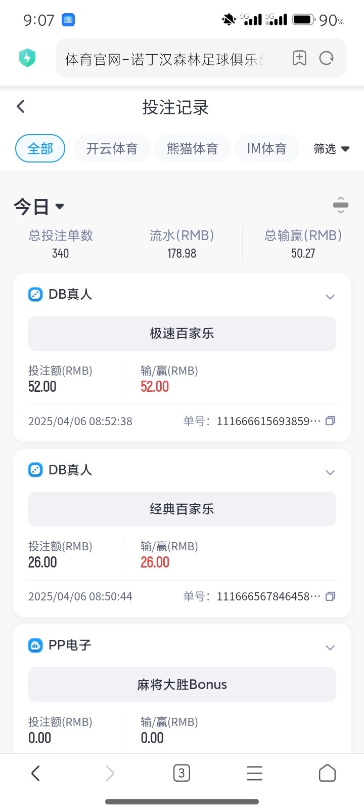Screen dimensions: 364x810
Task: Tap the green shield security icon
Action: pos(27,58)
